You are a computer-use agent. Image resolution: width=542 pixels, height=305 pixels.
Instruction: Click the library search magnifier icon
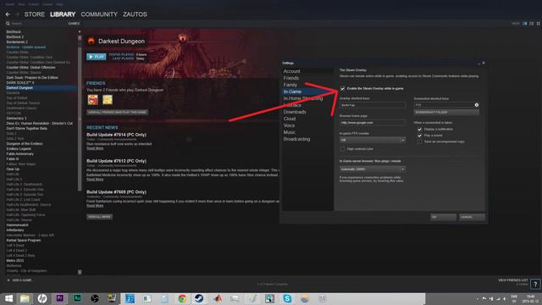(x=8, y=24)
